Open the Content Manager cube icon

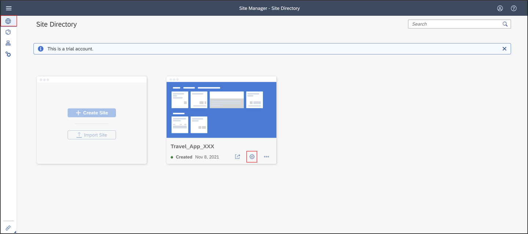pos(8,32)
